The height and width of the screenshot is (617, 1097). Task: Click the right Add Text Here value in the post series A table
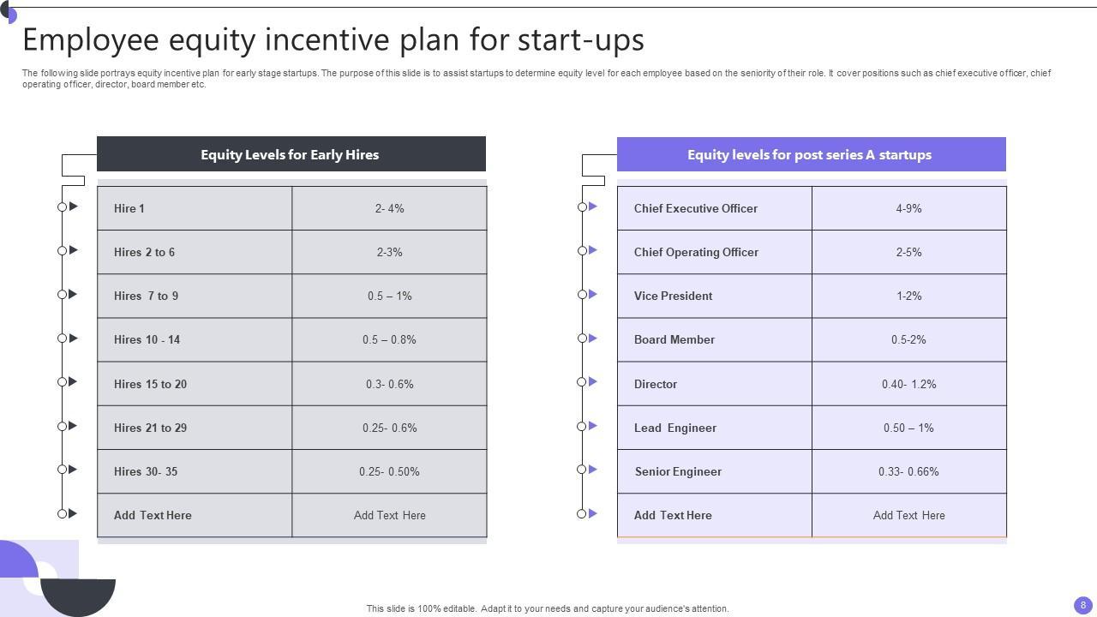pyautogui.click(x=908, y=516)
